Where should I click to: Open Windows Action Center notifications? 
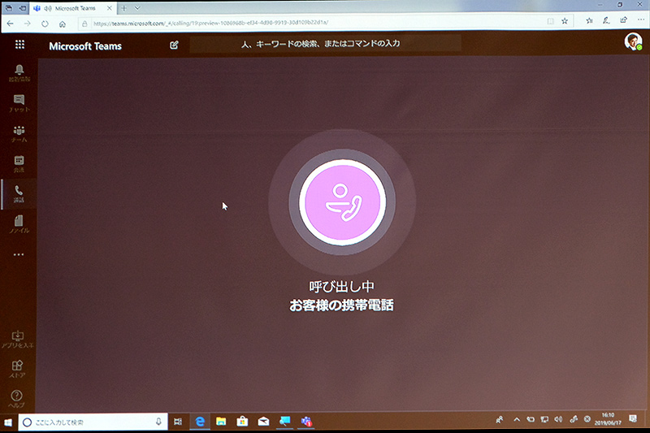pos(633,418)
